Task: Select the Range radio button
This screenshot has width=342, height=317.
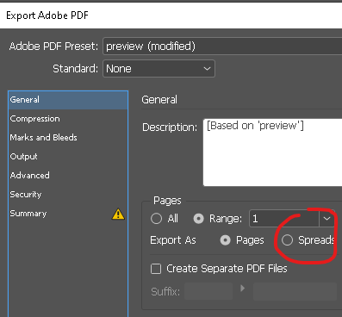Action: pos(198,219)
